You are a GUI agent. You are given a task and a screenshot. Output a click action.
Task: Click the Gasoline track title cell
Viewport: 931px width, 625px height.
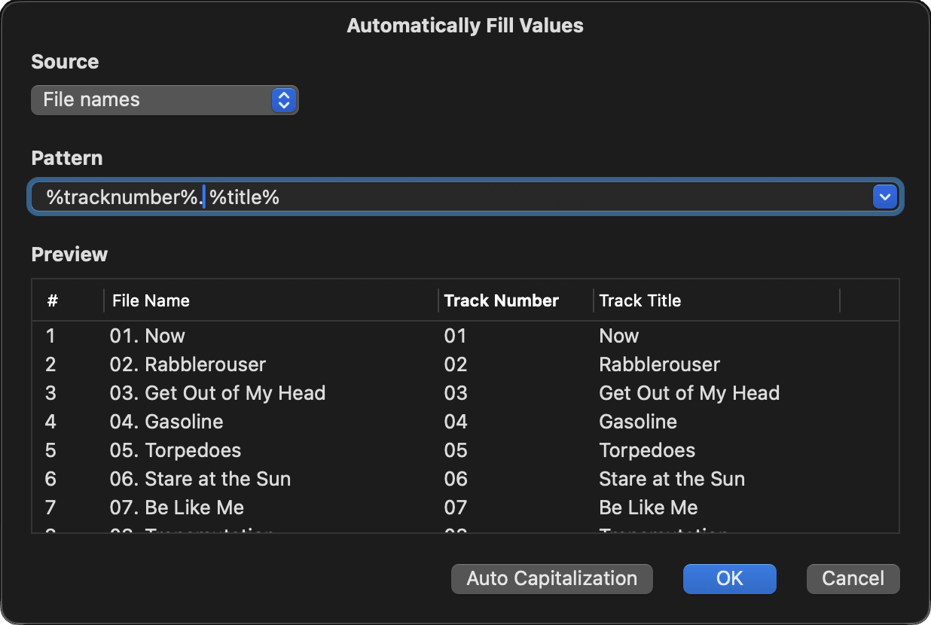click(x=638, y=422)
